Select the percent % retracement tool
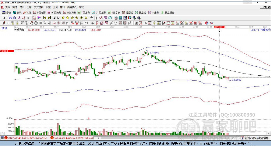Viewport: 271px width, 146px height. tap(145, 23)
